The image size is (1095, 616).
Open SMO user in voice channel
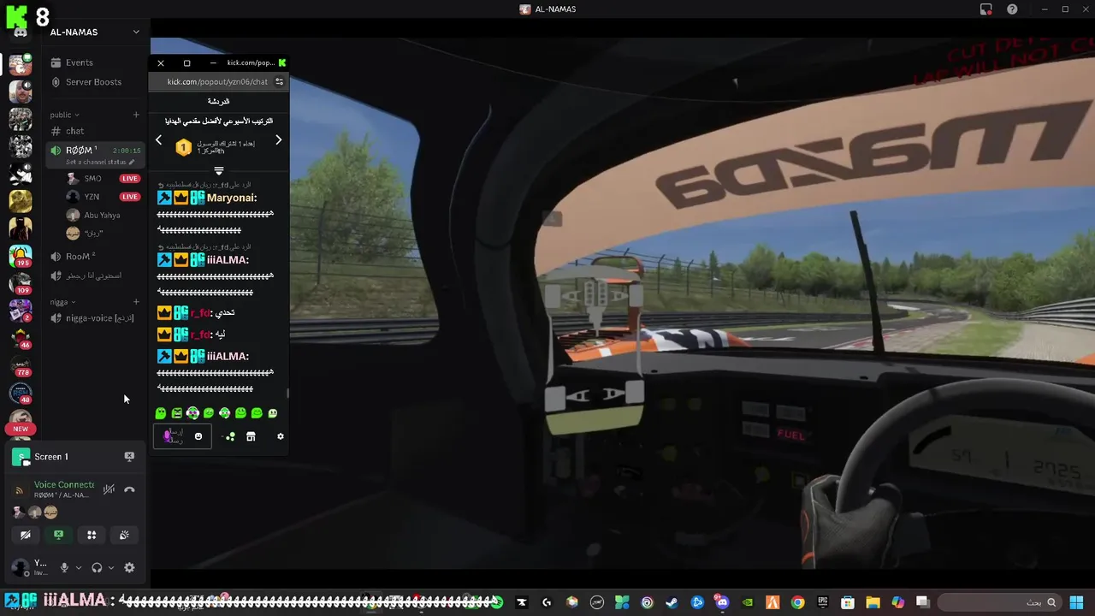92,179
